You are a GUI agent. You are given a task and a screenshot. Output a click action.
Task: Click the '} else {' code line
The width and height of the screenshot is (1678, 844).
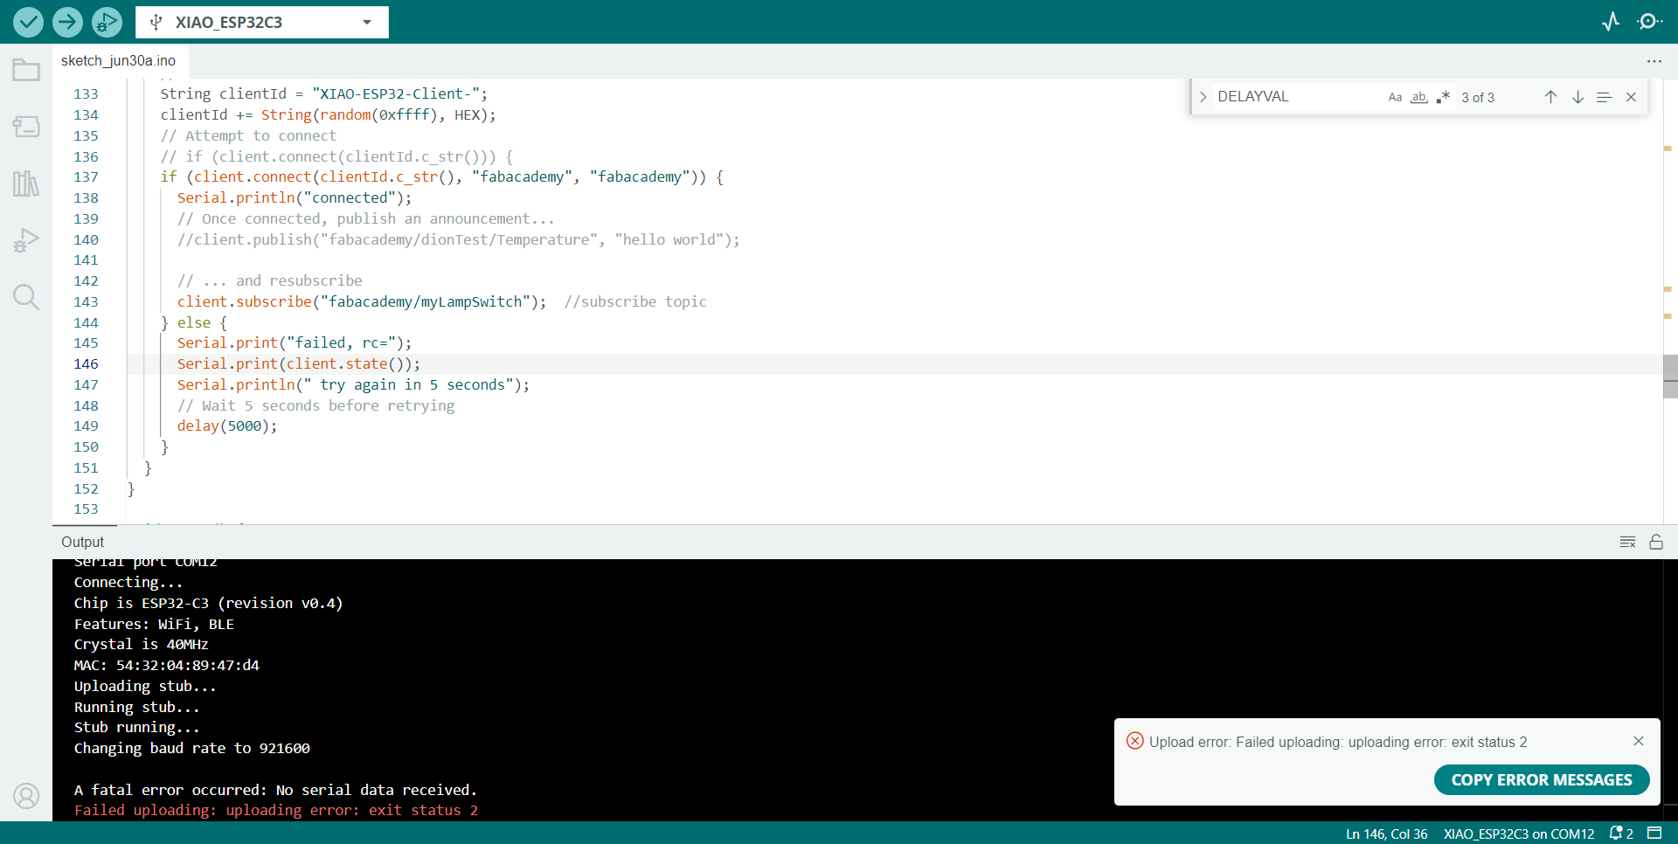(194, 322)
